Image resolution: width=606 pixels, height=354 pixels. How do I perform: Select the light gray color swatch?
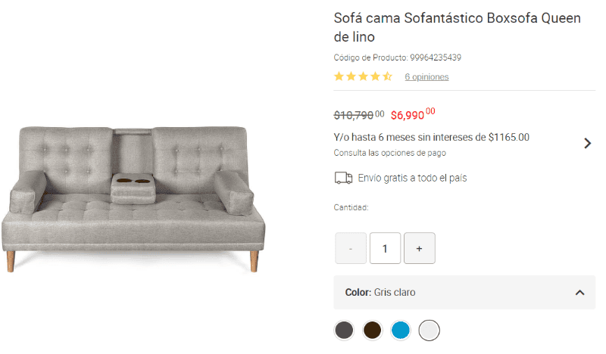click(x=430, y=331)
